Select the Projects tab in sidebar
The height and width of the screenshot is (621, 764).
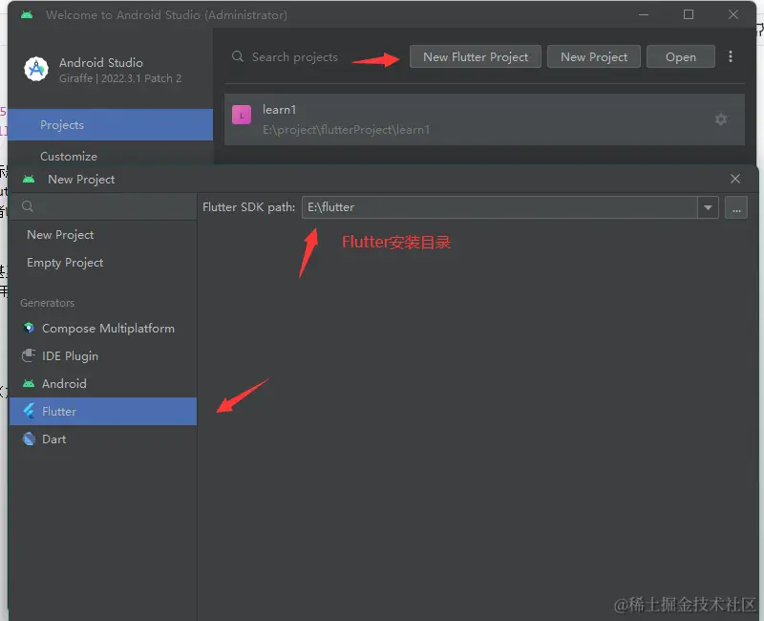click(110, 125)
